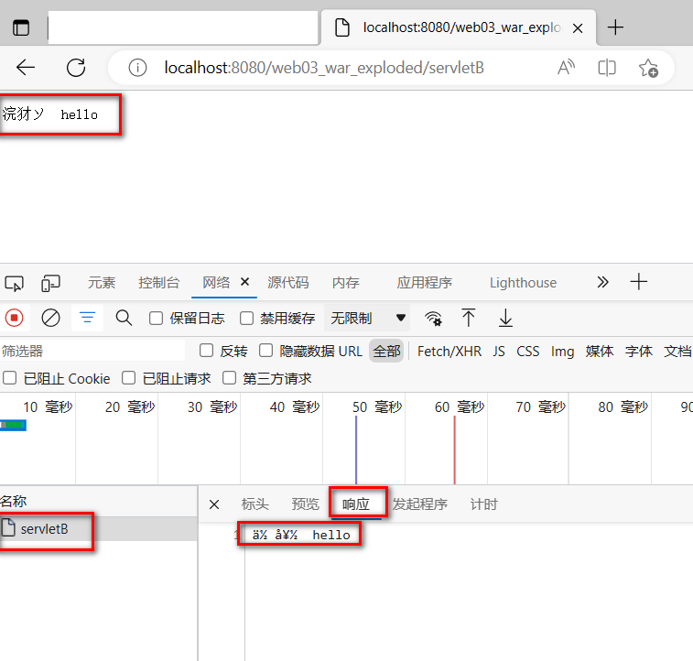Close the request details pane
Viewport: 693px width, 661px height.
point(214,504)
